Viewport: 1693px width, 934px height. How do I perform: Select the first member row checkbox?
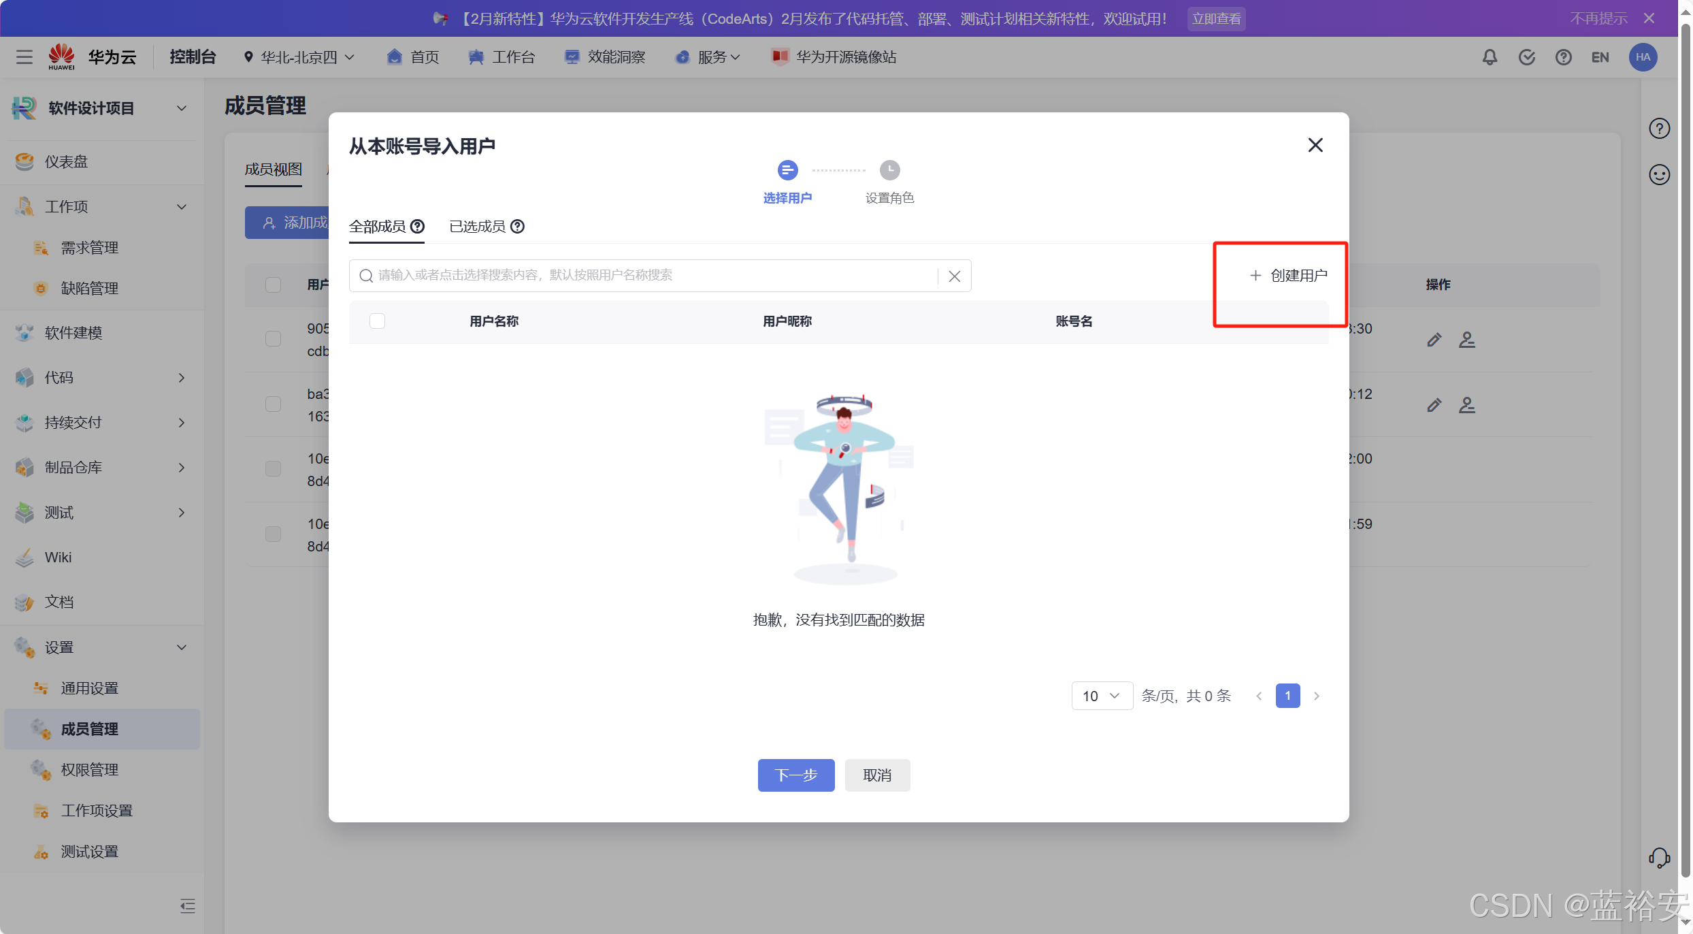click(x=273, y=338)
